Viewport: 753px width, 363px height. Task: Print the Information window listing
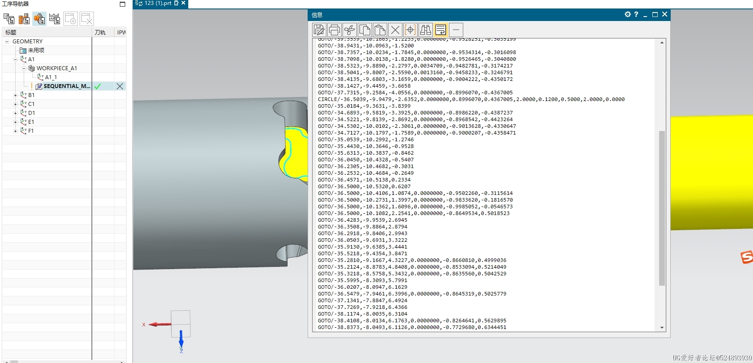334,30
